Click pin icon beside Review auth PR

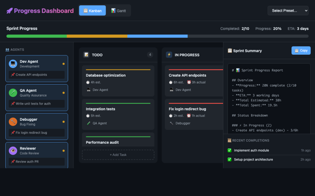pyautogui.click(x=13, y=162)
